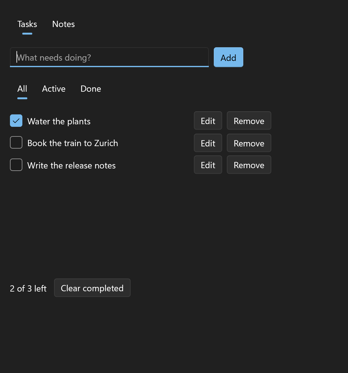Switch to the Tasks tab
348x373 pixels.
[27, 24]
